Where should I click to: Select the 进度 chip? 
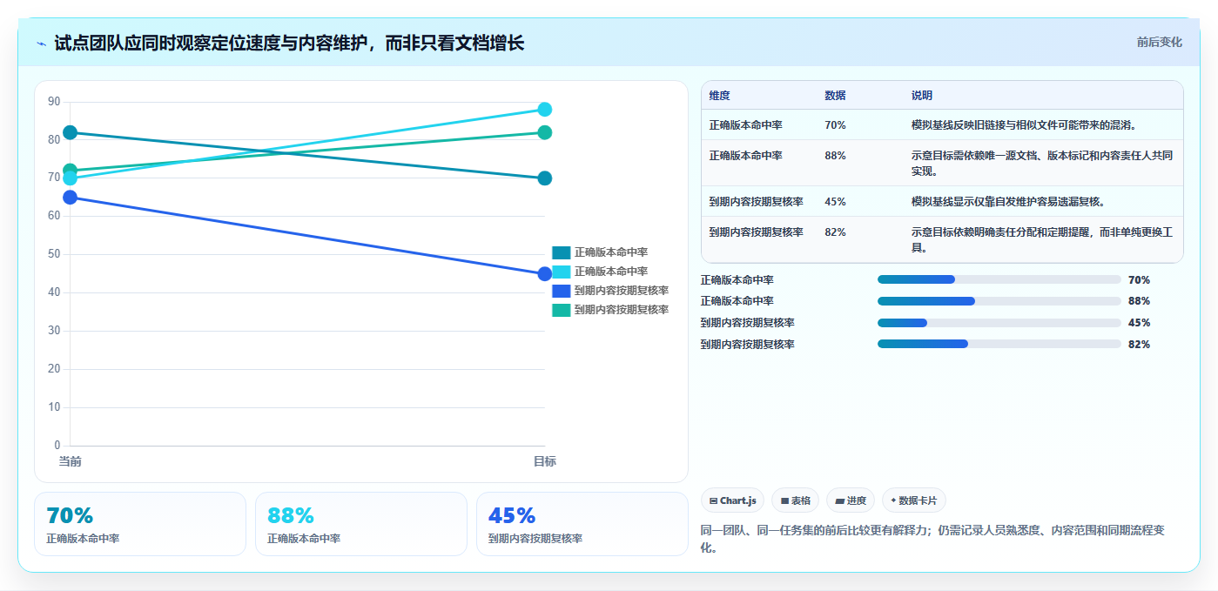[x=851, y=500]
